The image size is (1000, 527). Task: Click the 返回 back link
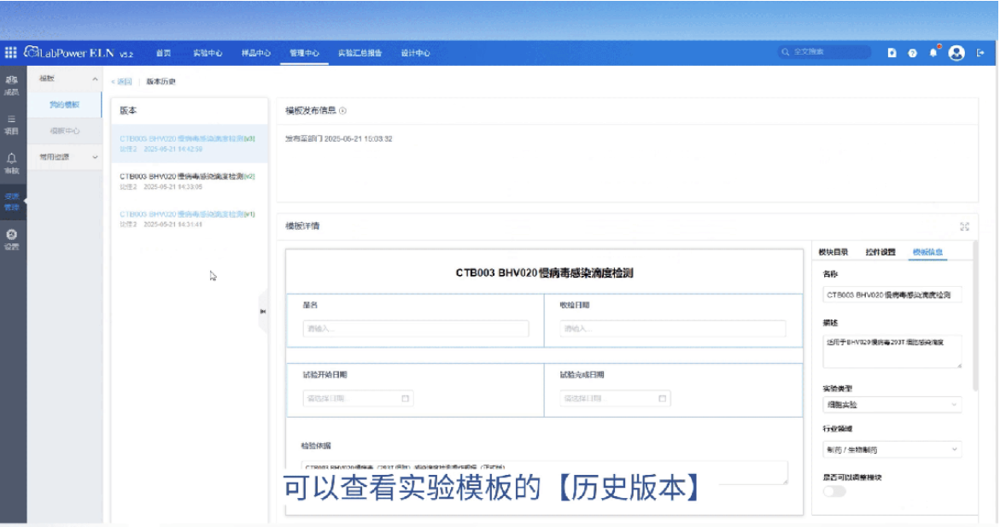(x=122, y=82)
